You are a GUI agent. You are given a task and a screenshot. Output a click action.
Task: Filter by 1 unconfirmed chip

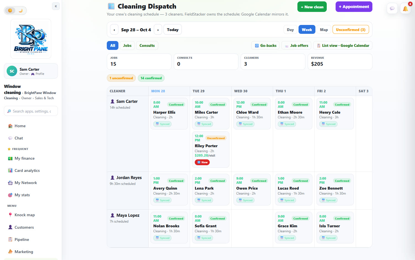point(121,78)
